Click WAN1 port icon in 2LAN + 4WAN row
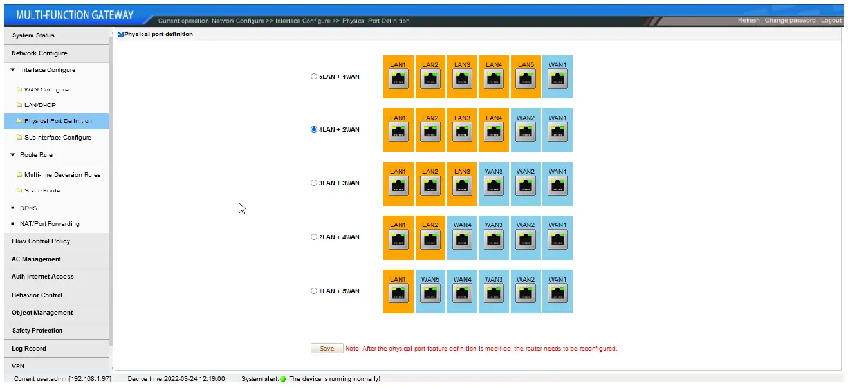Viewport: 848px width, 388px height. pyautogui.click(x=557, y=239)
